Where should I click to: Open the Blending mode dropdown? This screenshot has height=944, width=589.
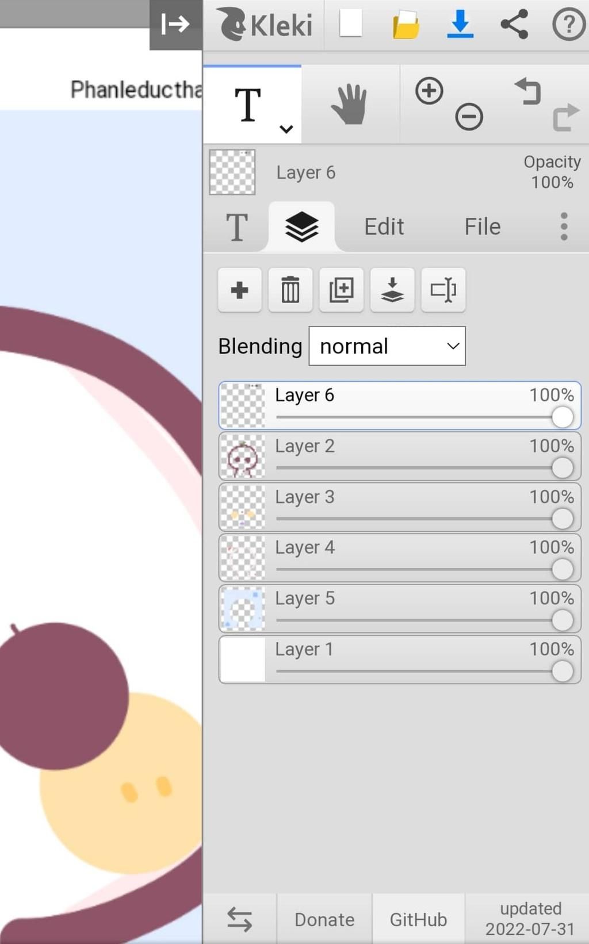click(x=387, y=346)
